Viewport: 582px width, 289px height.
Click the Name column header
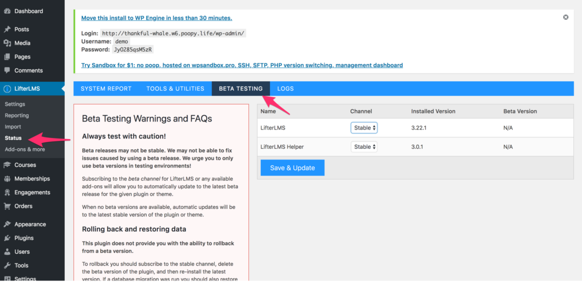tap(268, 111)
